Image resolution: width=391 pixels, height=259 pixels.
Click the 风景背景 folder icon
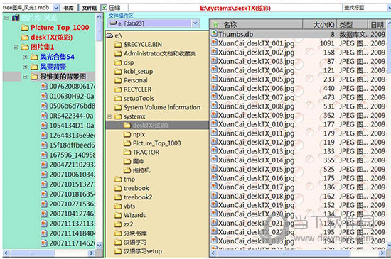pyautogui.click(x=34, y=67)
